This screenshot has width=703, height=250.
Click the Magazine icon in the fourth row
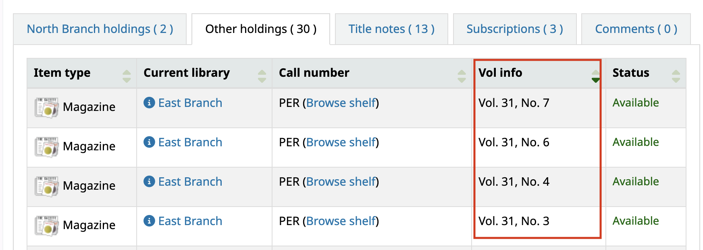(46, 225)
